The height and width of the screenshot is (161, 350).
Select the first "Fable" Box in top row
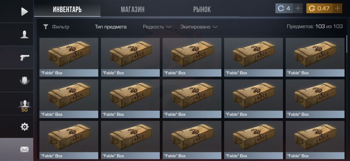coord(69,57)
